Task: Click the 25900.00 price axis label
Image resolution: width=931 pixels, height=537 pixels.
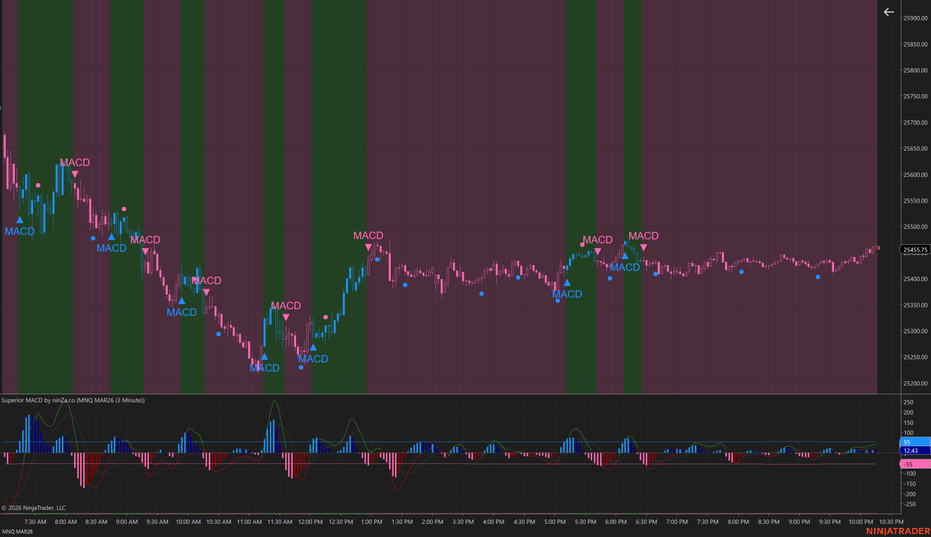Action: tap(915, 18)
